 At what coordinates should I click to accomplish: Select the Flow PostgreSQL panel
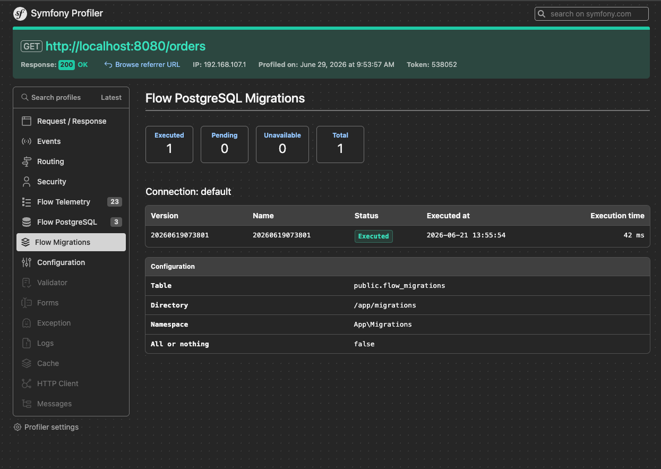tap(71, 222)
